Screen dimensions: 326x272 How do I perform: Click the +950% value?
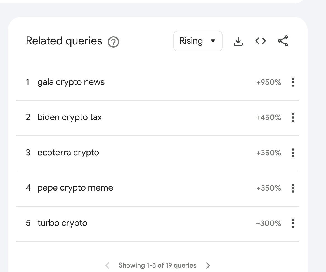[x=268, y=82]
